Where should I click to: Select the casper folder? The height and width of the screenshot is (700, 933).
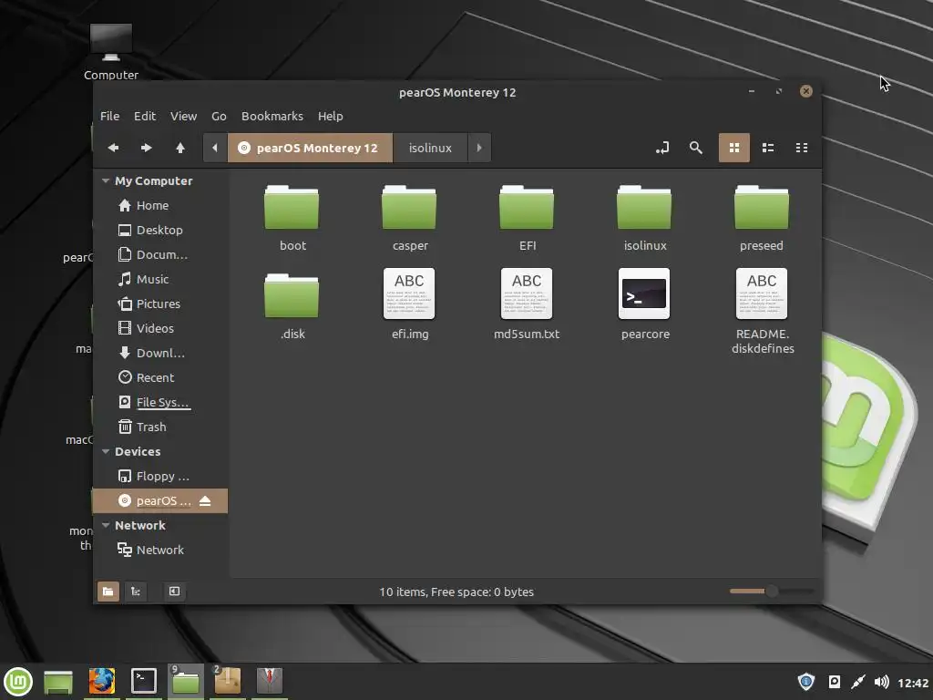[x=409, y=218]
